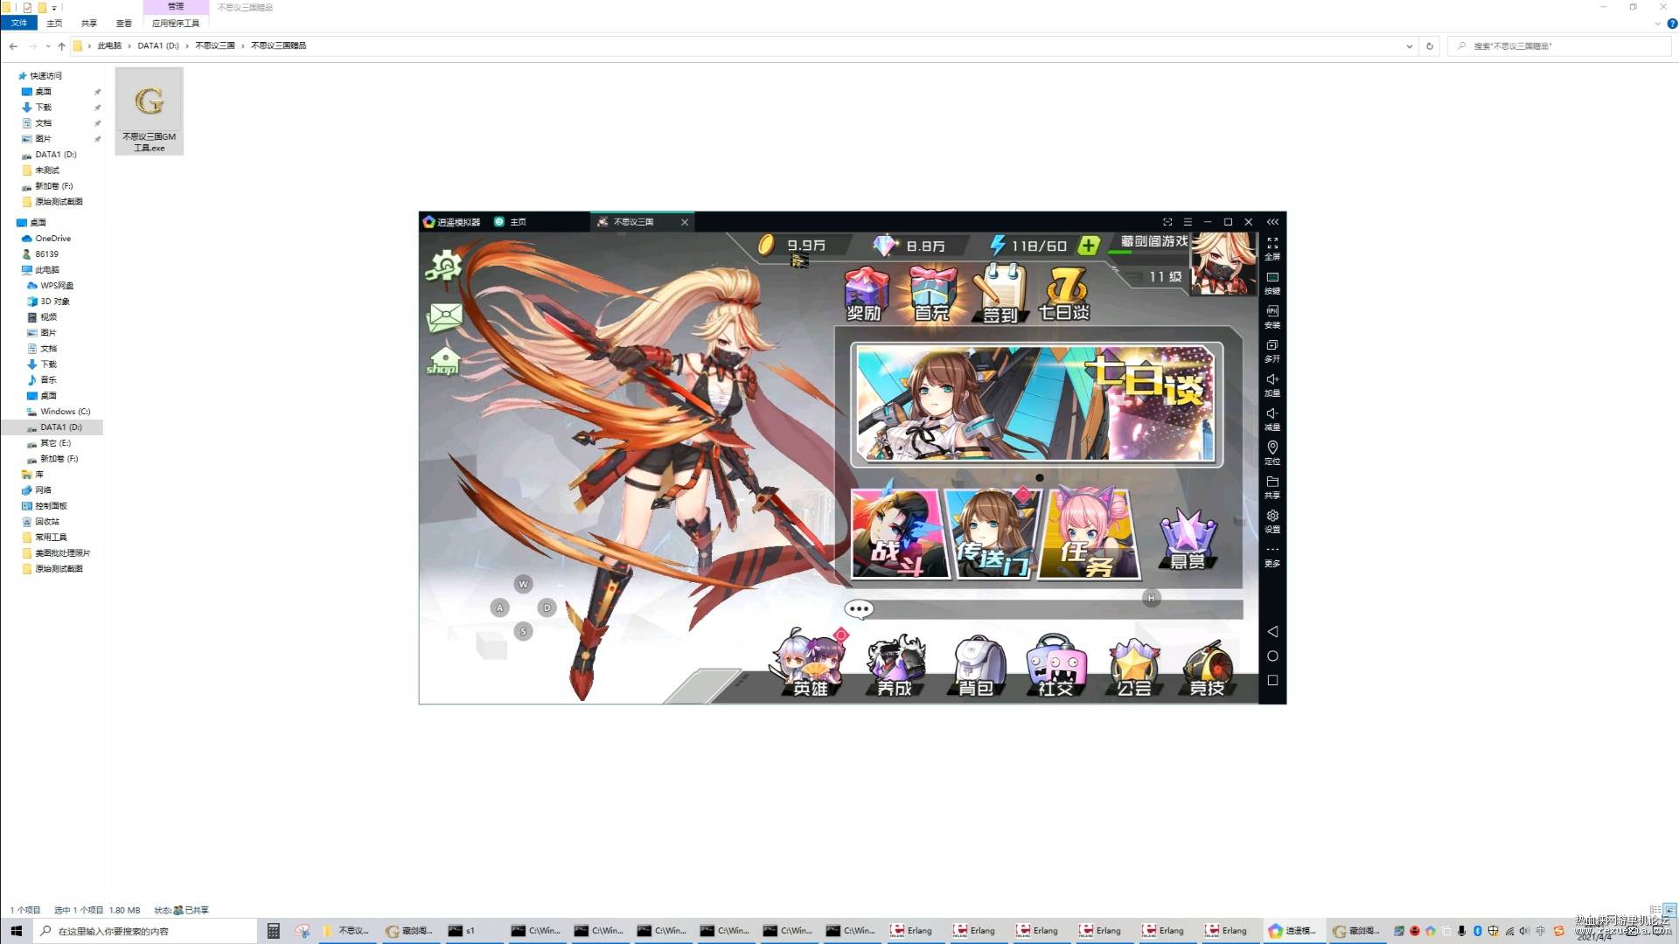Click the taskbar search box
The image size is (1679, 944).
coord(145,931)
